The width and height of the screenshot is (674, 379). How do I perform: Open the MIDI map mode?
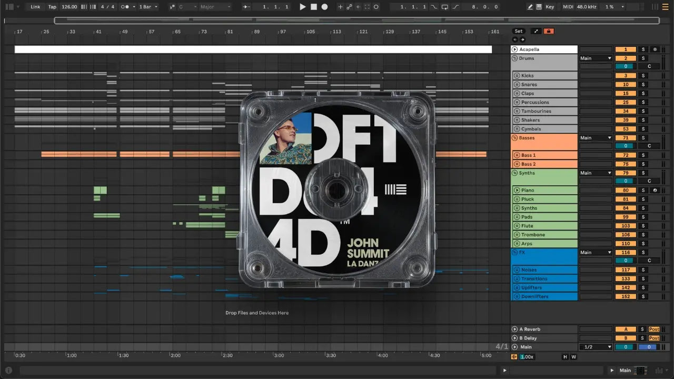pyautogui.click(x=568, y=7)
